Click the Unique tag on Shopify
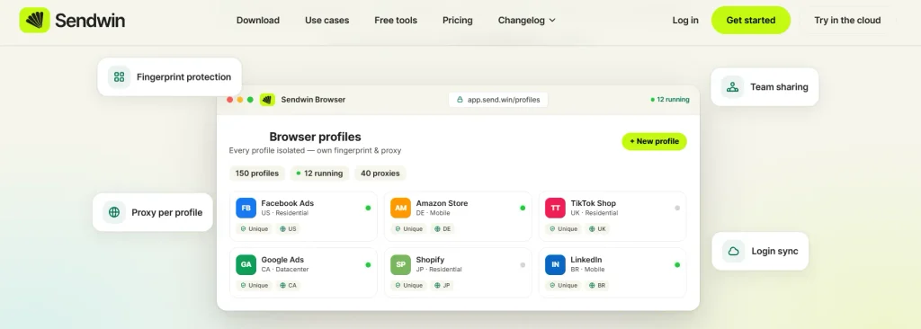The image size is (921, 329). 409,286
